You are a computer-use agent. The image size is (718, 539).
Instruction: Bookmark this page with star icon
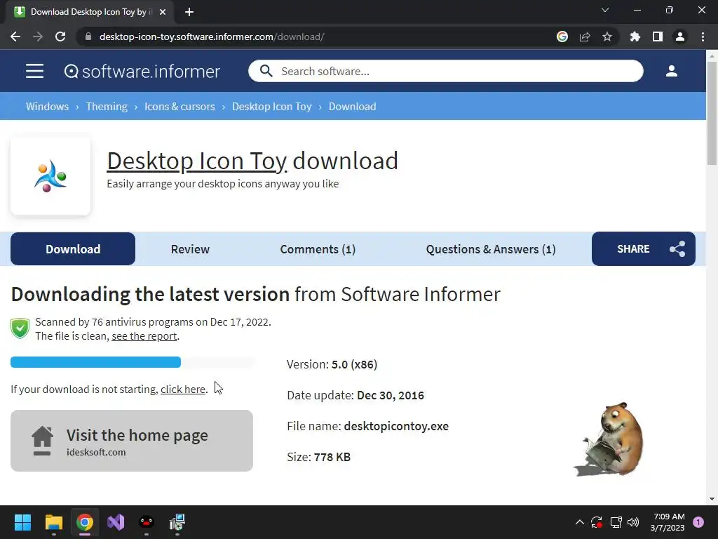tap(607, 36)
